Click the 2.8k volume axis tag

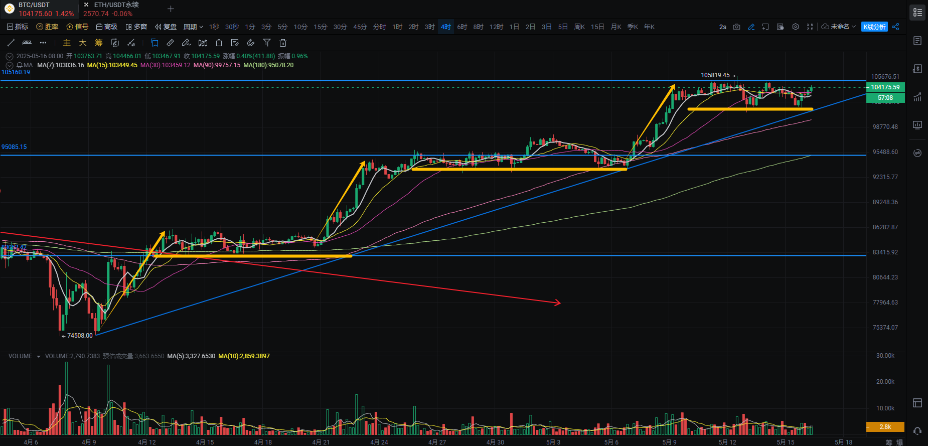[885, 427]
